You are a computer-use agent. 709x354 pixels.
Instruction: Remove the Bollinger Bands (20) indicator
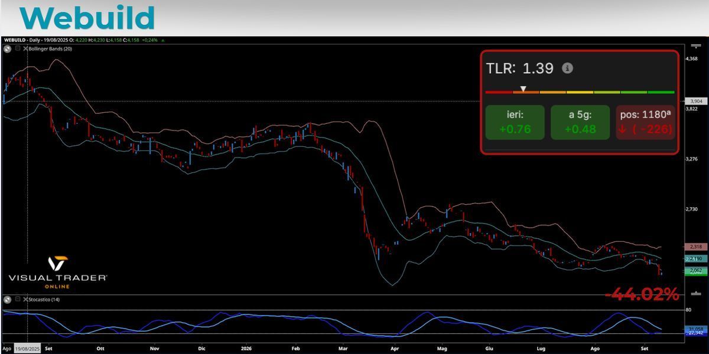point(25,48)
